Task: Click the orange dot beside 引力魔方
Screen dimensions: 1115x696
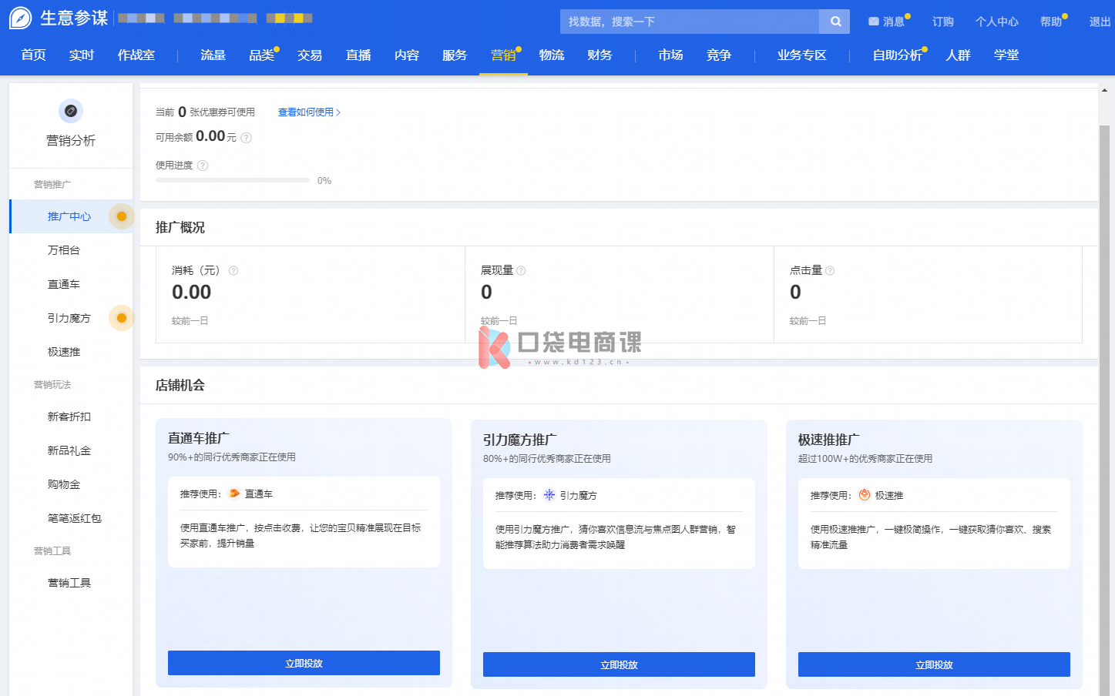Action: (x=122, y=318)
